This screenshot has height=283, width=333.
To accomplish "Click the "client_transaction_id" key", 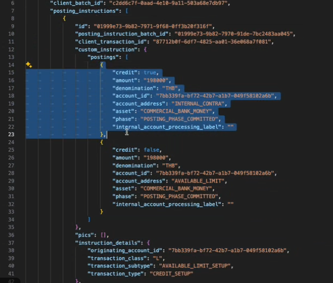I will (111, 42).
